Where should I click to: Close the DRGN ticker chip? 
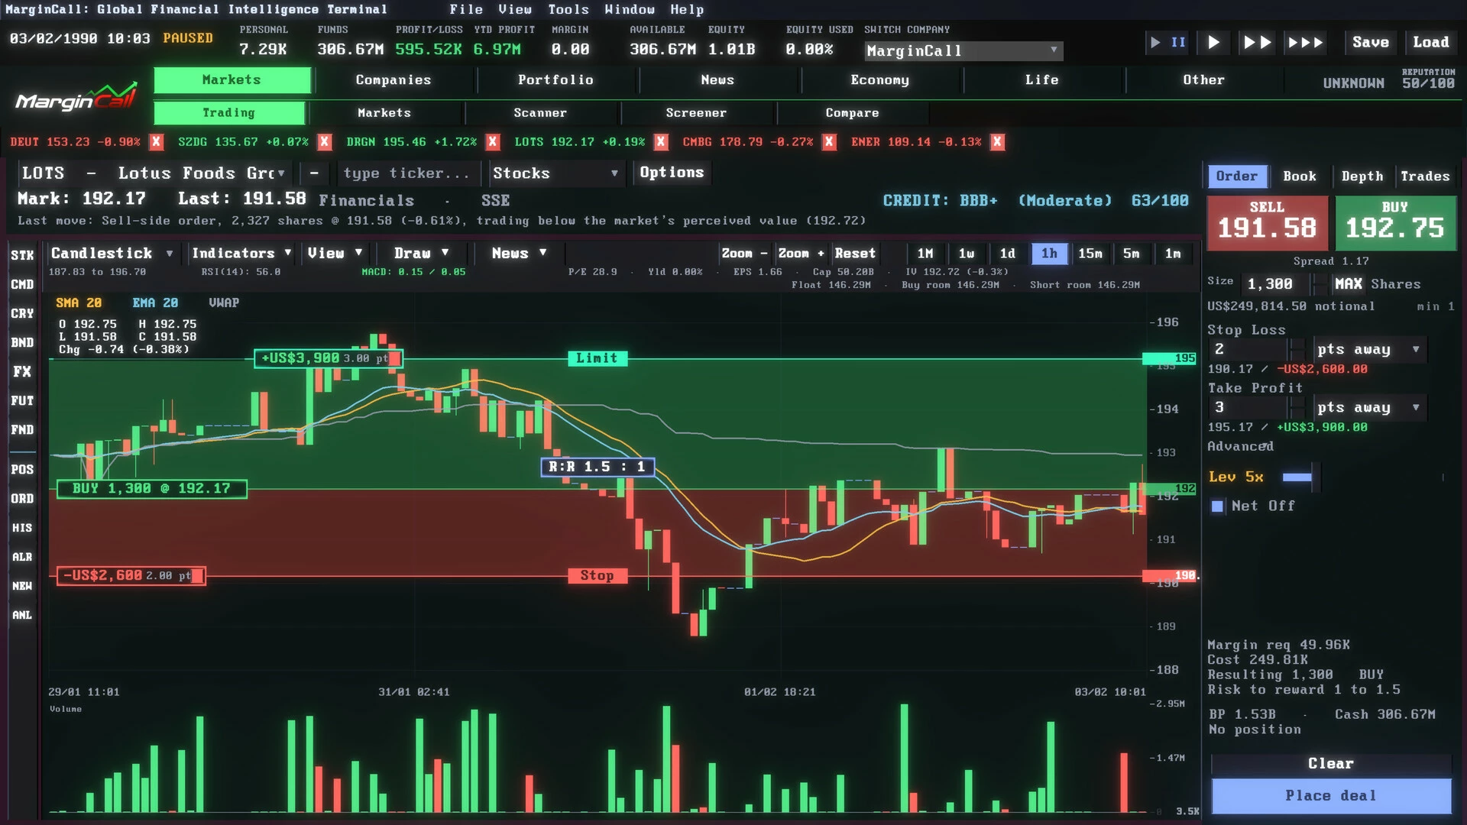pyautogui.click(x=493, y=142)
